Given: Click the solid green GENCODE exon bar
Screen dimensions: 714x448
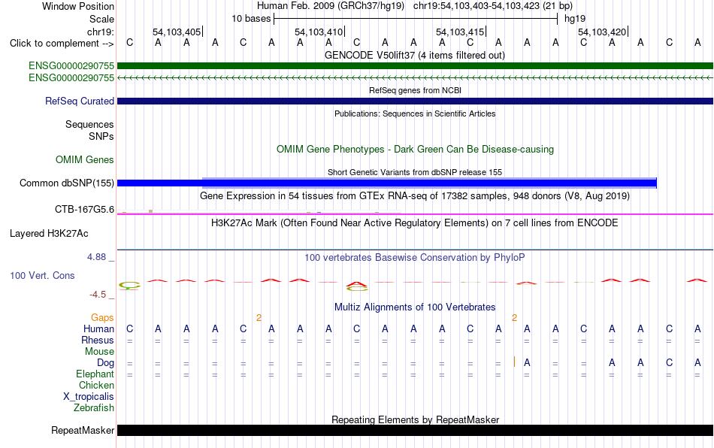Looking at the screenshot, I should click(x=415, y=66).
